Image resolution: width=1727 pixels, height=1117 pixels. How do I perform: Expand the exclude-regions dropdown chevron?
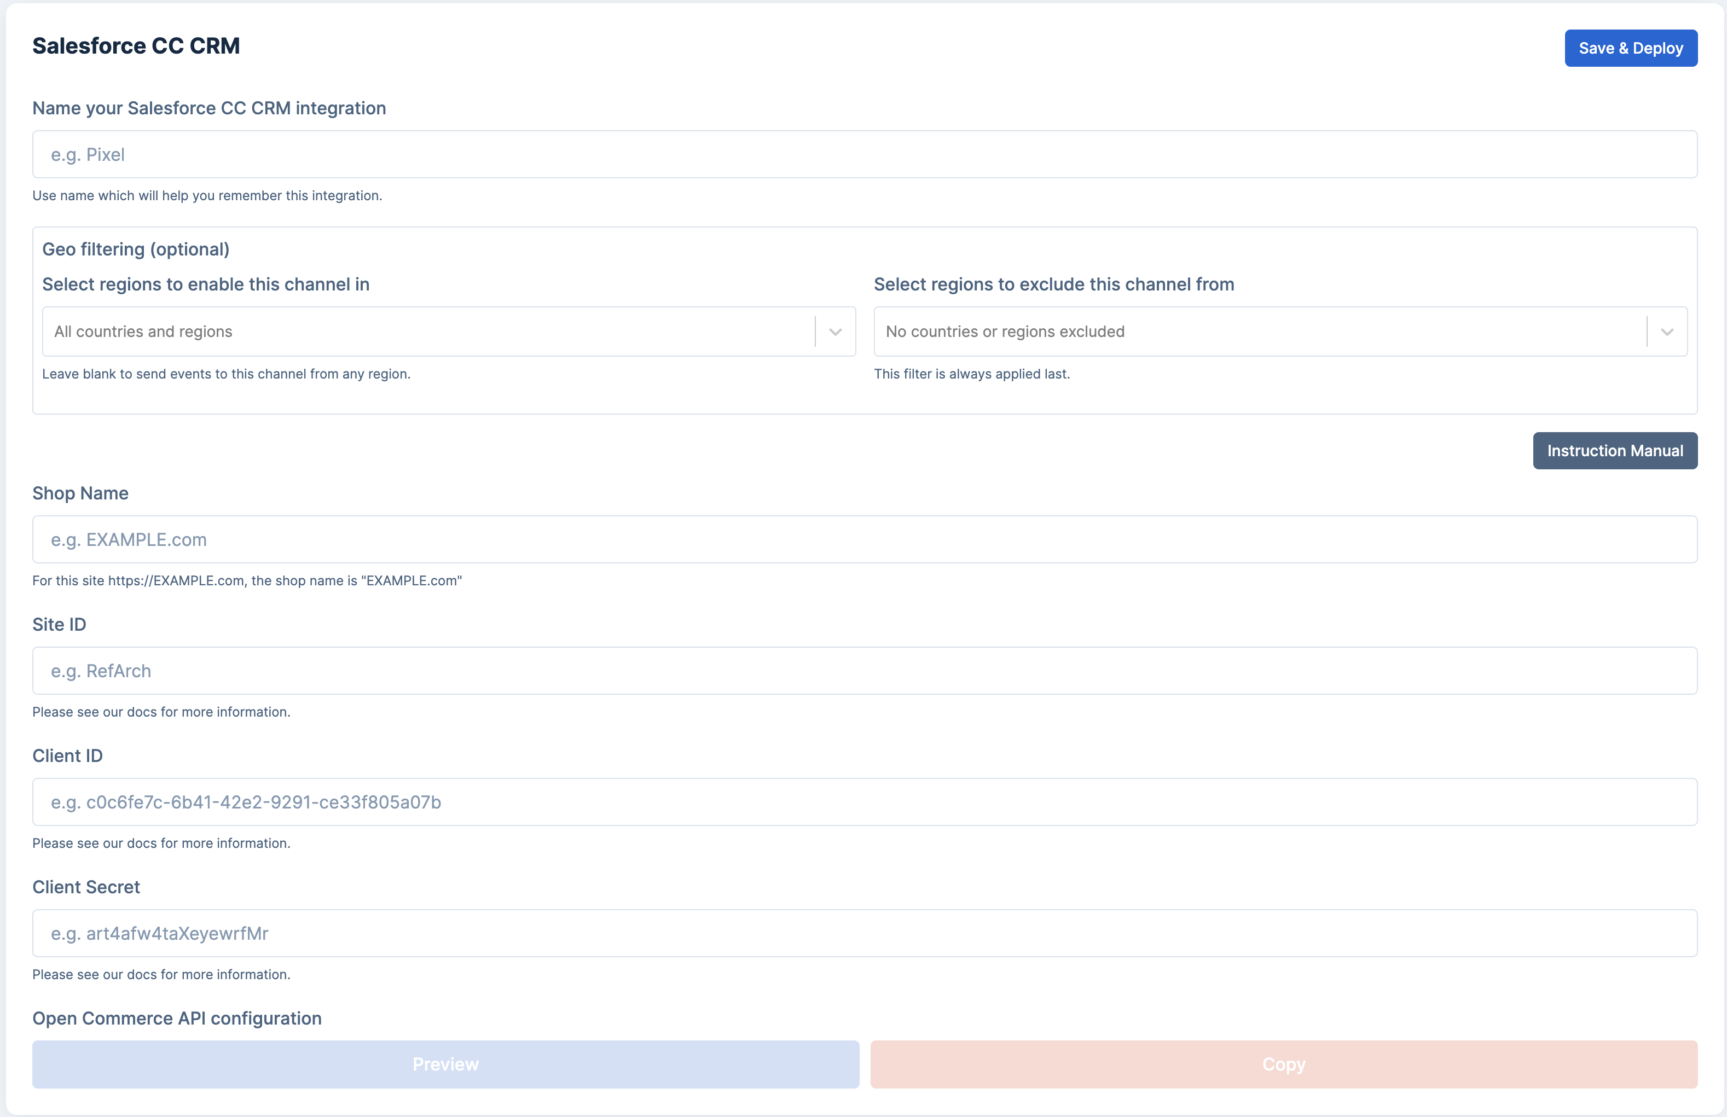[x=1667, y=331]
